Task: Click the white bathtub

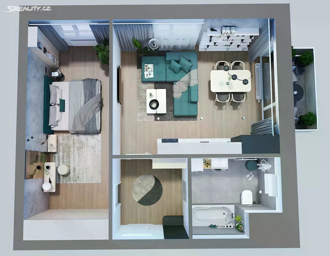Action: click(212, 216)
